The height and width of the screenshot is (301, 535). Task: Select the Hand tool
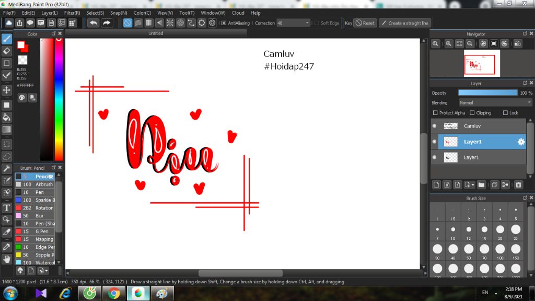(6, 259)
